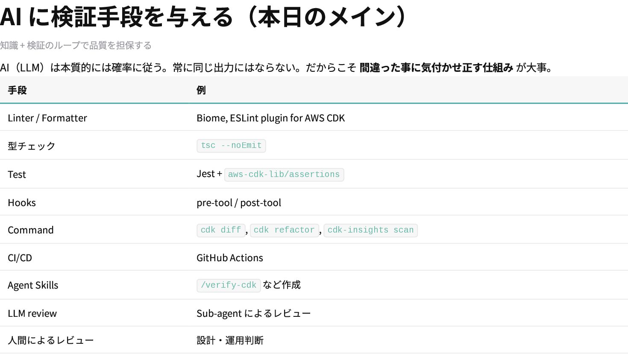Click the pre-tool / post-tool text
Viewport: 628px width, 354px height.
[x=239, y=203]
